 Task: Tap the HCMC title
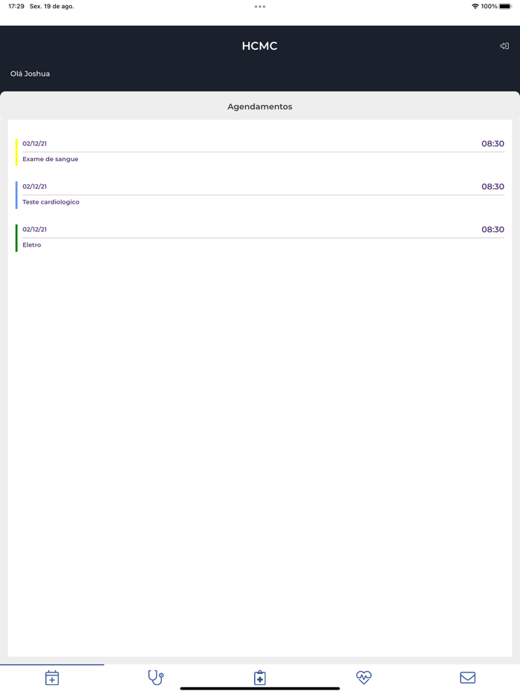[x=260, y=46]
